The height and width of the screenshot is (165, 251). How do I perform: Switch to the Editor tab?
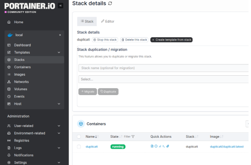coord(108,22)
